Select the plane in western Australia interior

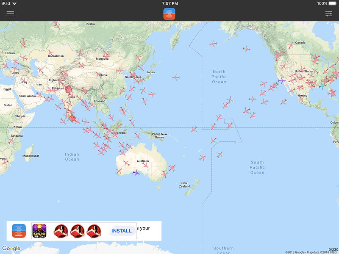point(126,163)
